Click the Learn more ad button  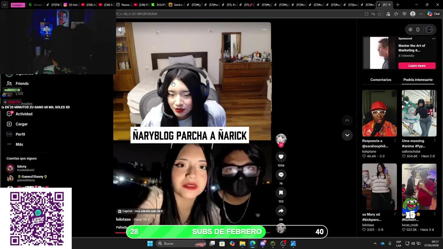tap(417, 66)
